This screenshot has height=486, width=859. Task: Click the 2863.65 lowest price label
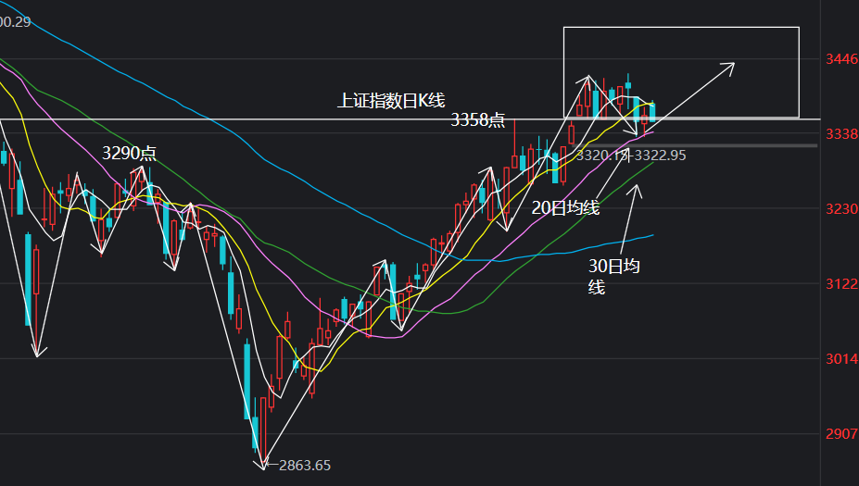tap(304, 466)
